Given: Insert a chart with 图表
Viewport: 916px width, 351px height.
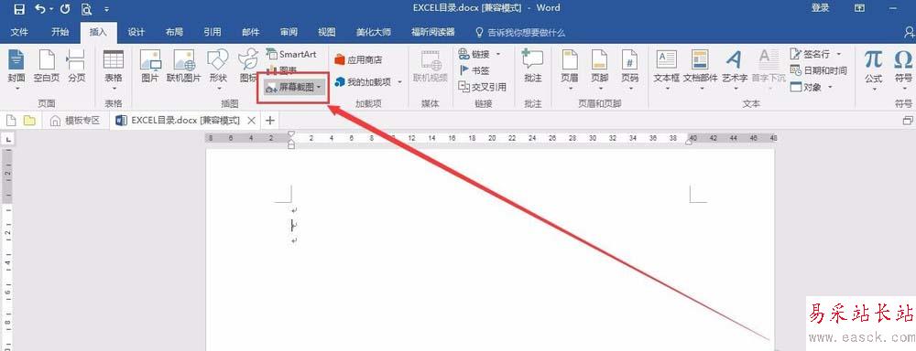Looking at the screenshot, I should pos(281,70).
